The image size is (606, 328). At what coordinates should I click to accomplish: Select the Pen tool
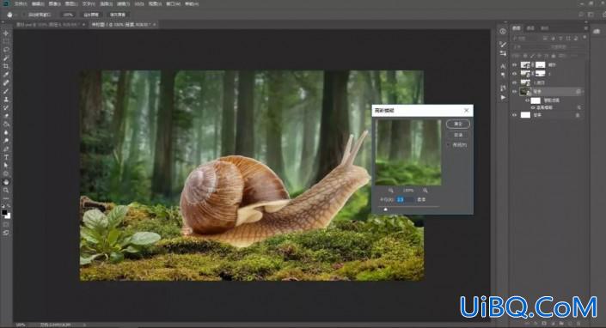pos(6,149)
